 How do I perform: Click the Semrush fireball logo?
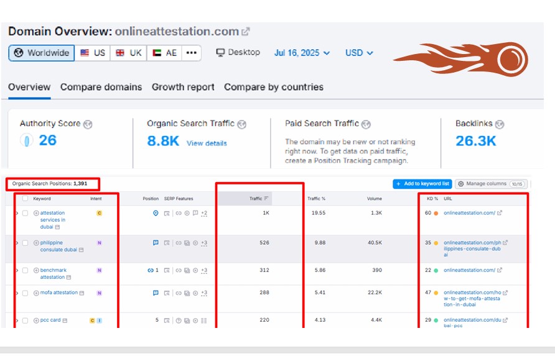(460, 59)
